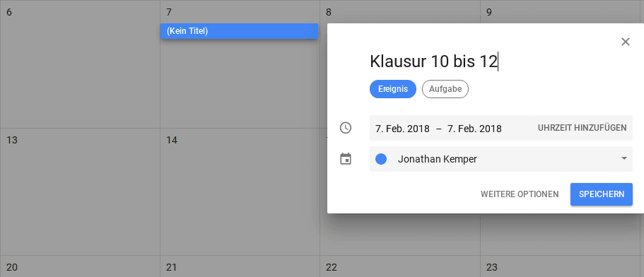Save the event with SPEICHERN
The image size is (644, 277).
coord(602,194)
